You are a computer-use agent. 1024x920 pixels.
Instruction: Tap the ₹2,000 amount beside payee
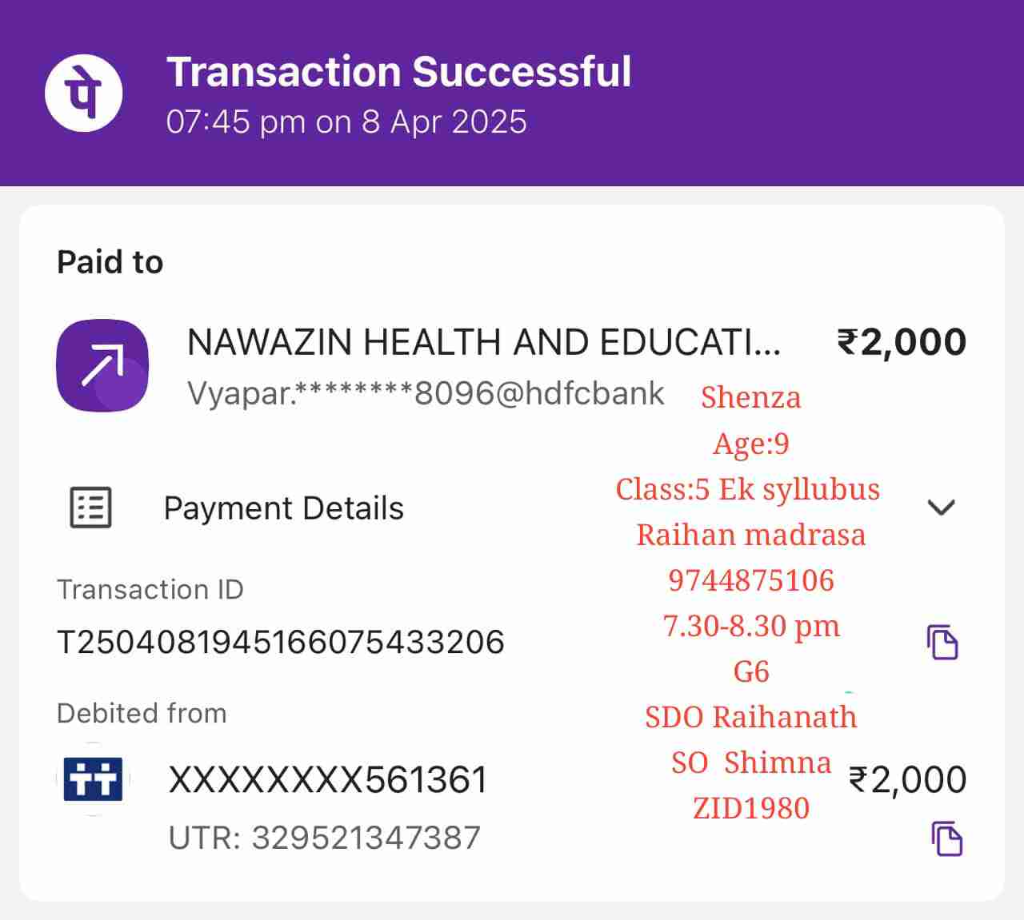click(x=902, y=342)
